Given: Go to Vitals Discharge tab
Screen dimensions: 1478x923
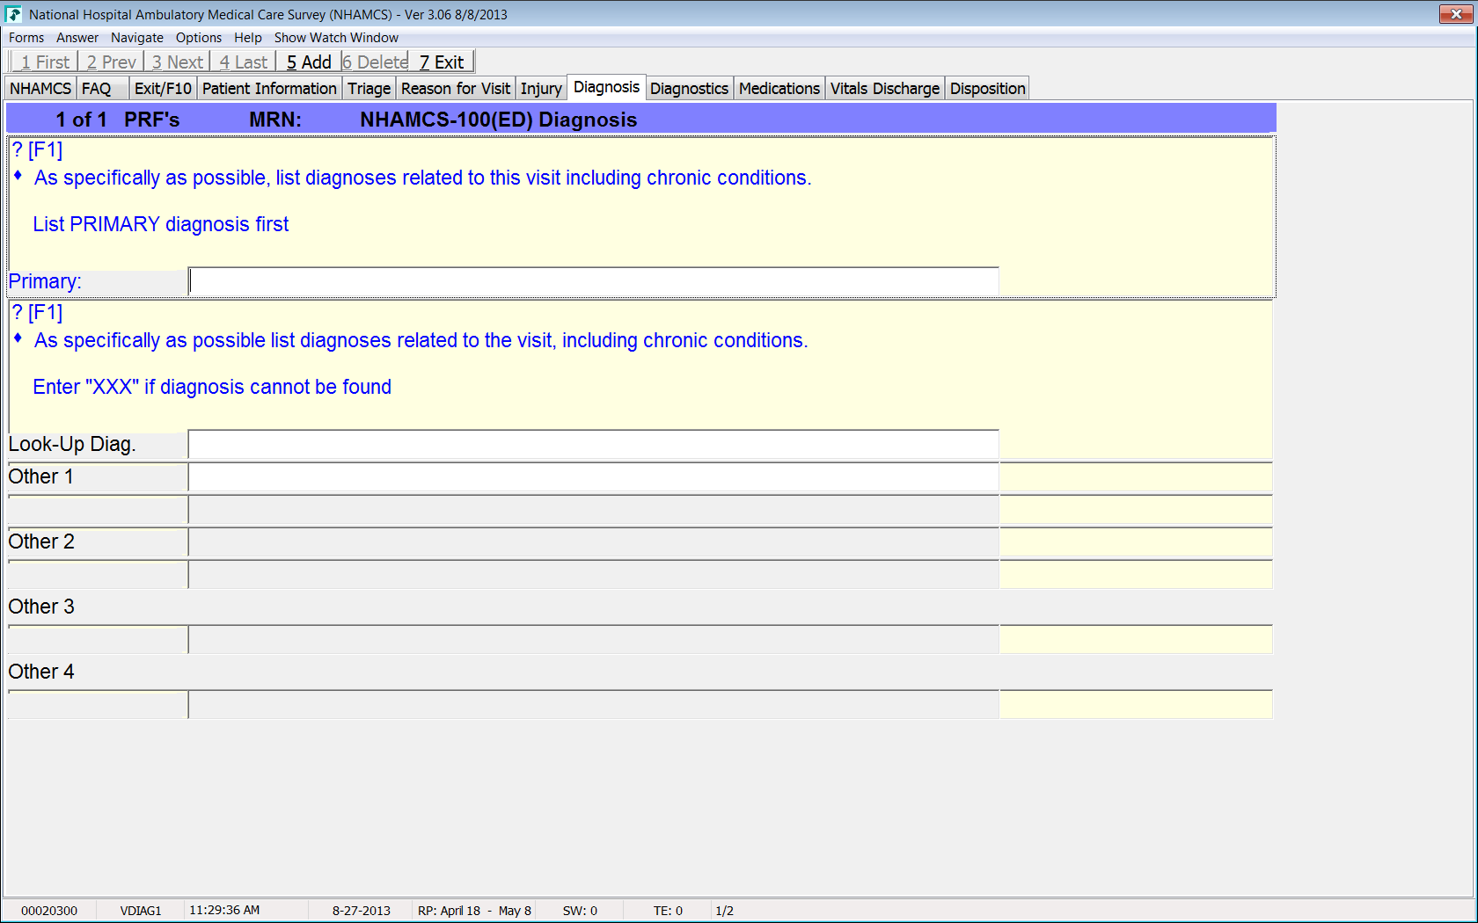Looking at the screenshot, I should tap(885, 89).
